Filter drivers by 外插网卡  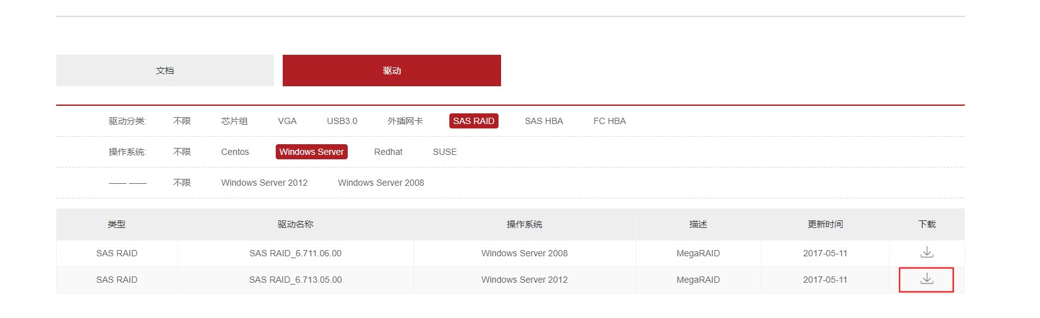[405, 121]
